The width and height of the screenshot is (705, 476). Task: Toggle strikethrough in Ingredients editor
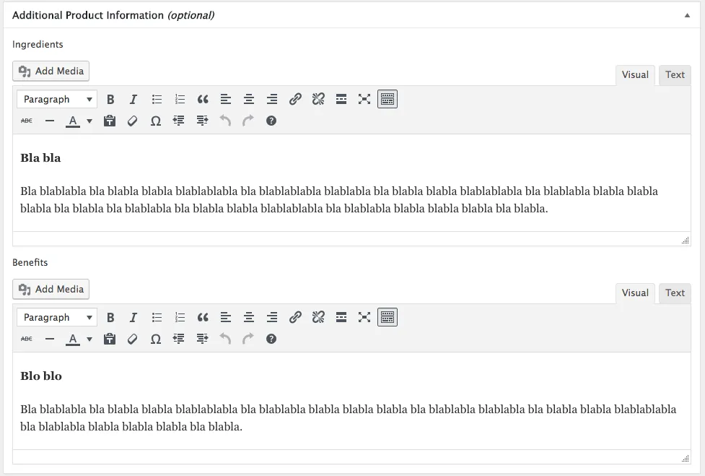point(27,121)
